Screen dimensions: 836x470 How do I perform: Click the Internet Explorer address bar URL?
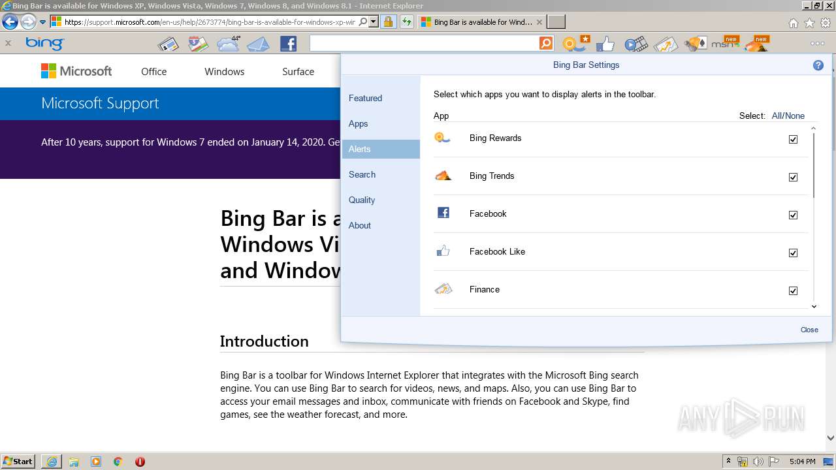(x=210, y=22)
